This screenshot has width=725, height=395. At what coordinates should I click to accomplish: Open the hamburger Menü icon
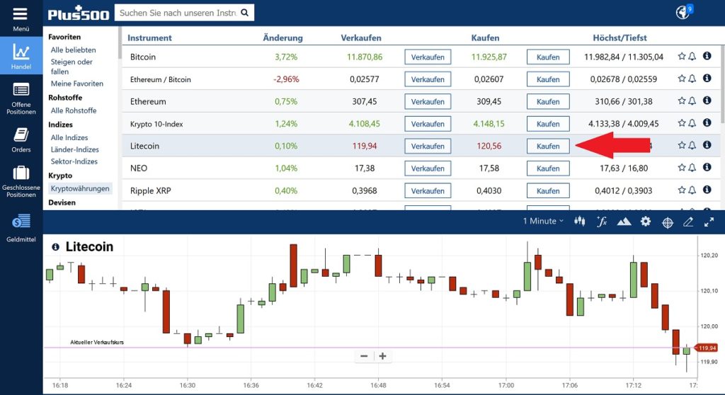[21, 14]
